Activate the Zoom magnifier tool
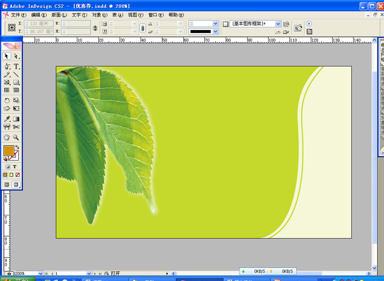This screenshot has width=384, height=281. (x=16, y=138)
